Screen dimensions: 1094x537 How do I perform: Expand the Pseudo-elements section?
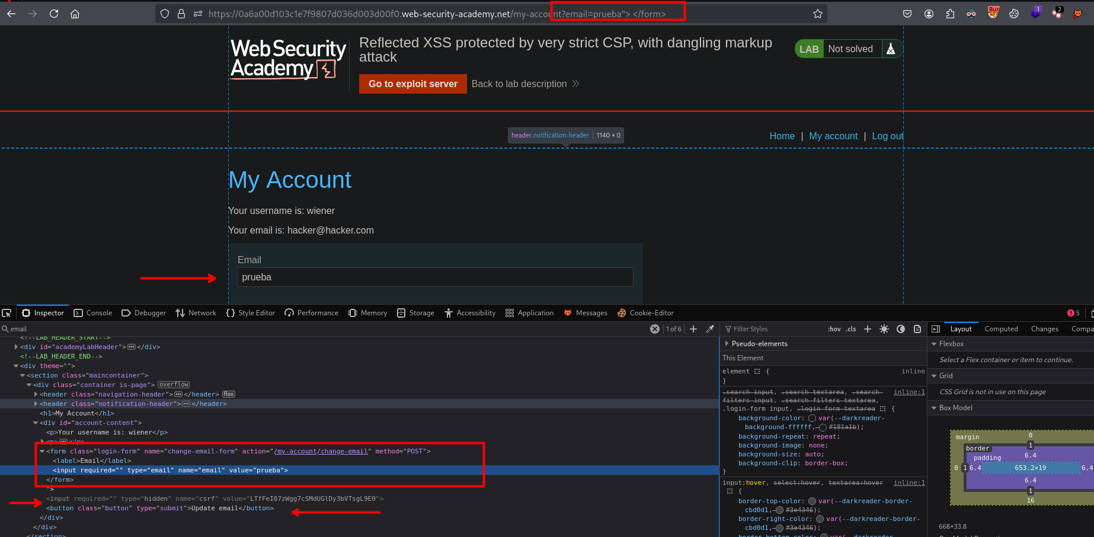[727, 344]
